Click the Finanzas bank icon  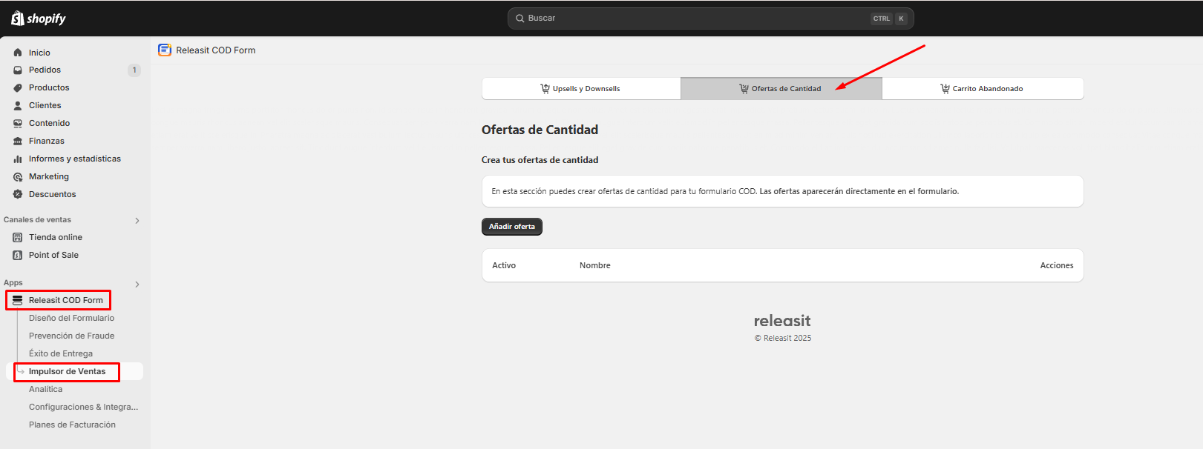18,142
